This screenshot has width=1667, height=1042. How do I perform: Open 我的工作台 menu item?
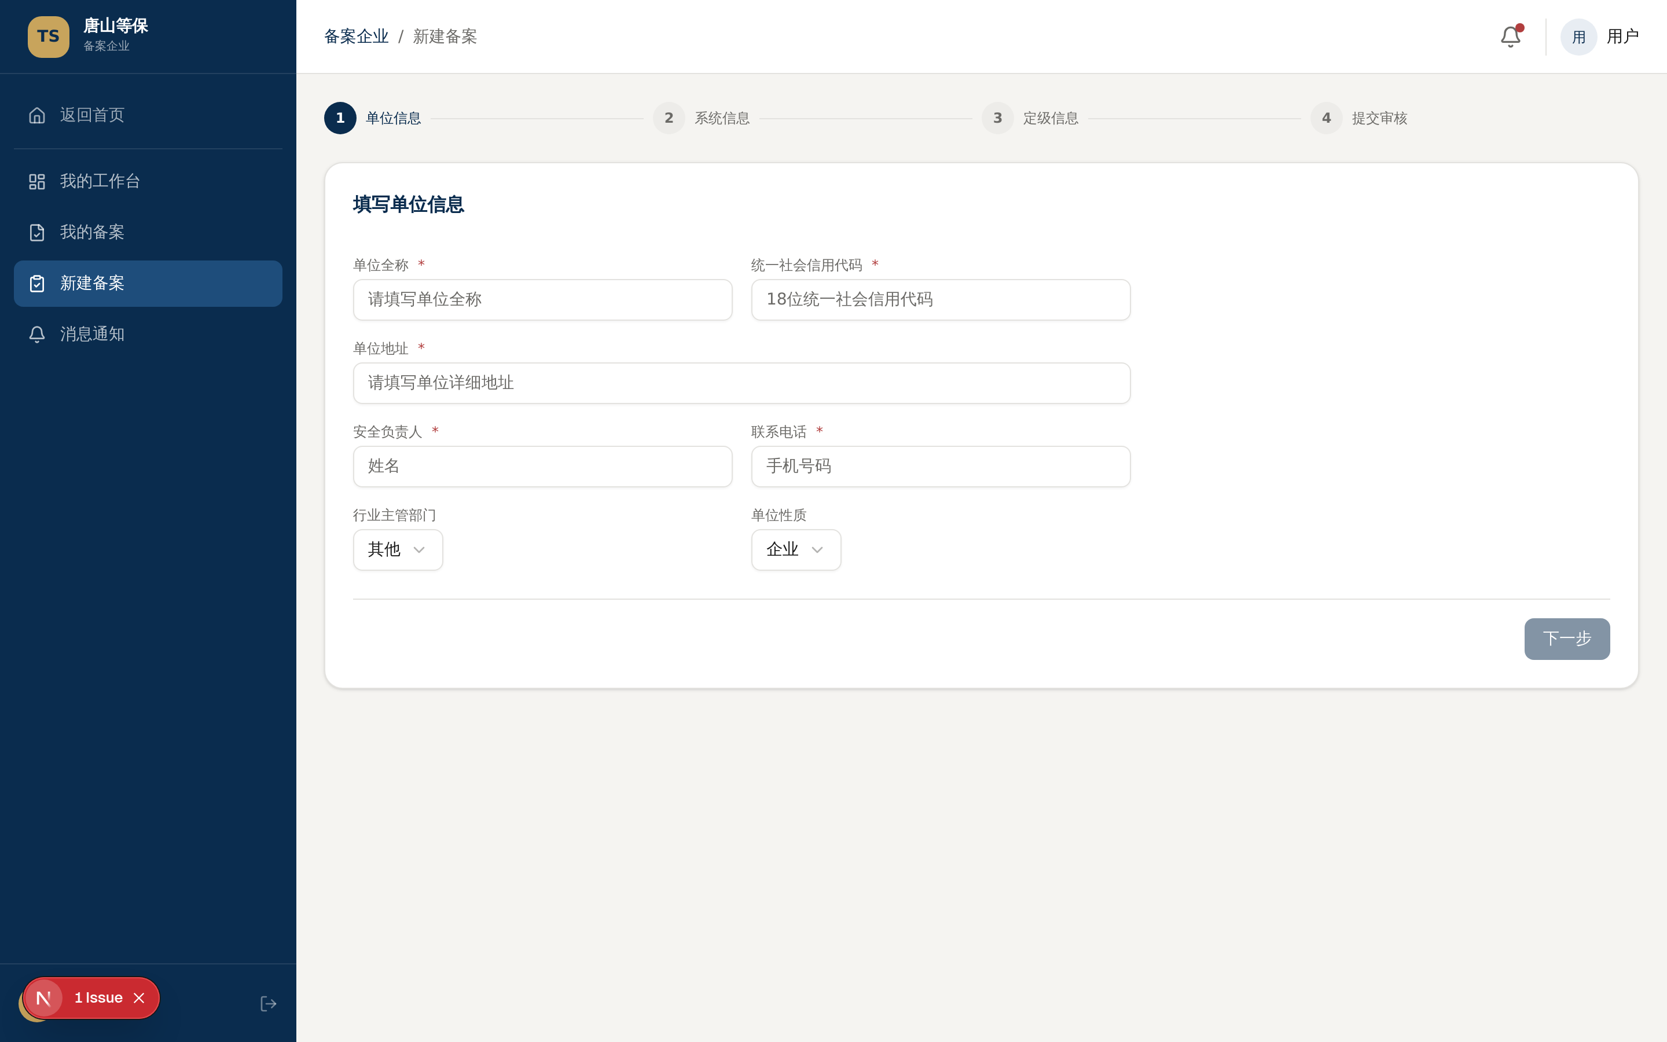[x=148, y=181]
